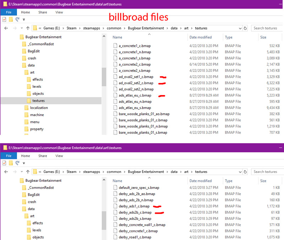Sort by Type column in bottom window
This screenshot has width=284, height=240.
(229, 181)
